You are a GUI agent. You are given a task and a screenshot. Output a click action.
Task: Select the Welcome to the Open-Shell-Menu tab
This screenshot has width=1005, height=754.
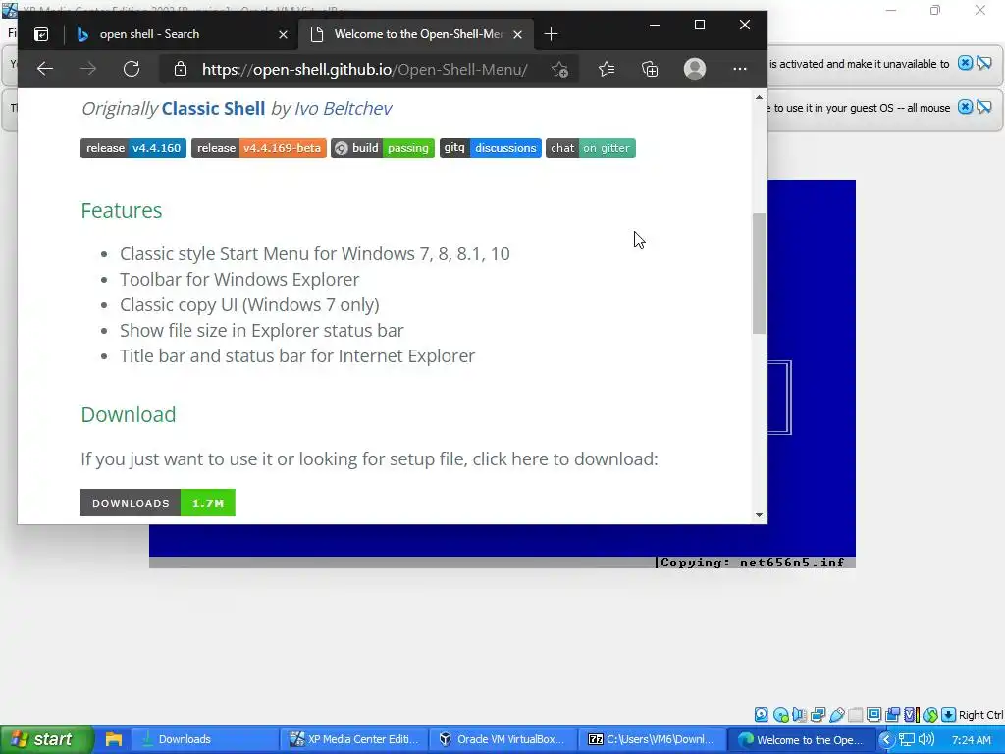tap(415, 34)
